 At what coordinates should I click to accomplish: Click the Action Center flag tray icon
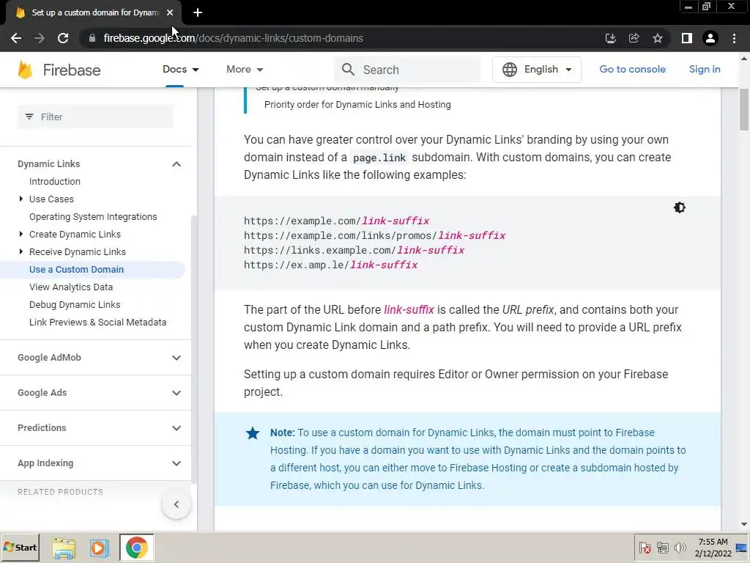coord(645,548)
